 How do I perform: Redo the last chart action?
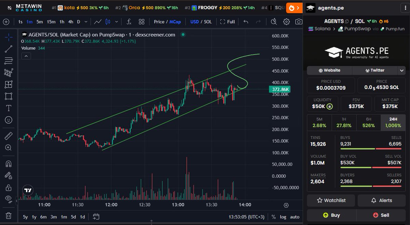point(258,22)
